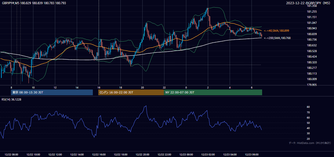Image resolution: width=334 pixels, height=157 pixels.
Task: Click the RSI 50 level label
Action: pyautogui.click(x=308, y=123)
